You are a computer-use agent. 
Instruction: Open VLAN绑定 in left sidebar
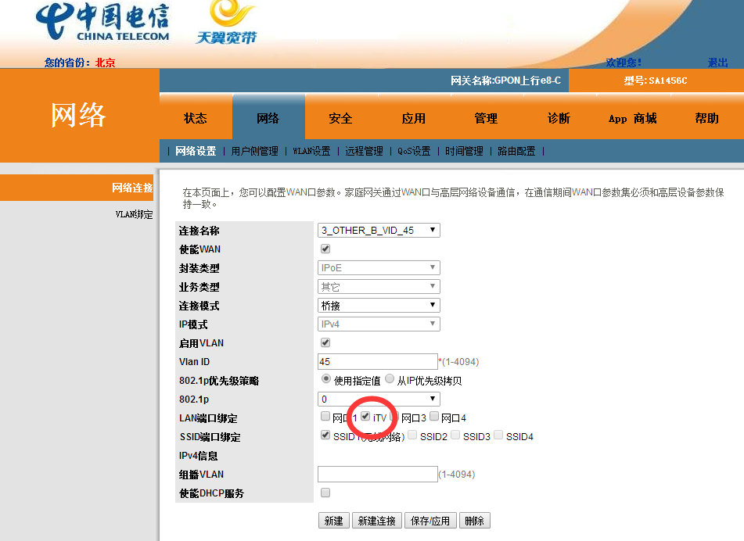click(x=134, y=214)
